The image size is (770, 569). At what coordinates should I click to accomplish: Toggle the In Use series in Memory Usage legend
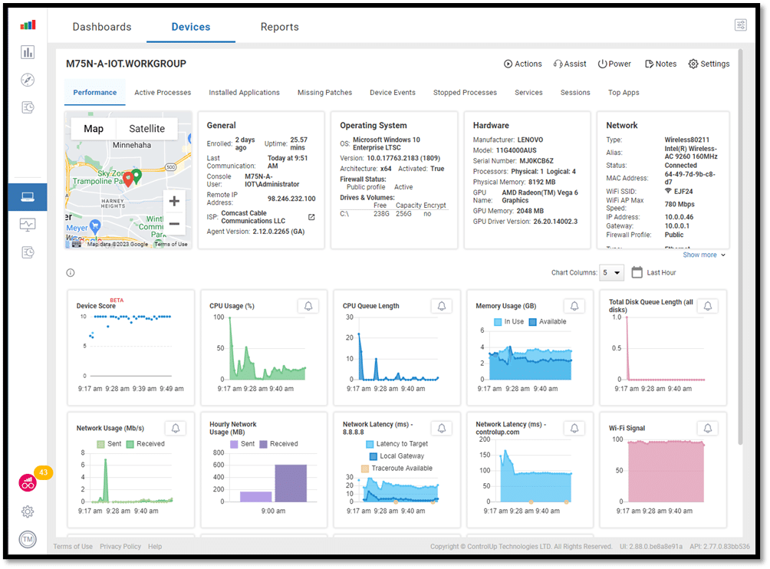tap(508, 321)
